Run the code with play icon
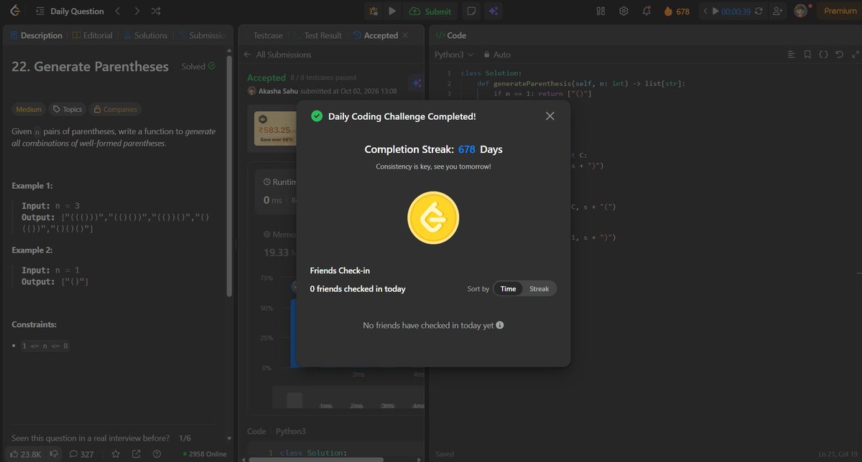The image size is (862, 462). tap(392, 11)
